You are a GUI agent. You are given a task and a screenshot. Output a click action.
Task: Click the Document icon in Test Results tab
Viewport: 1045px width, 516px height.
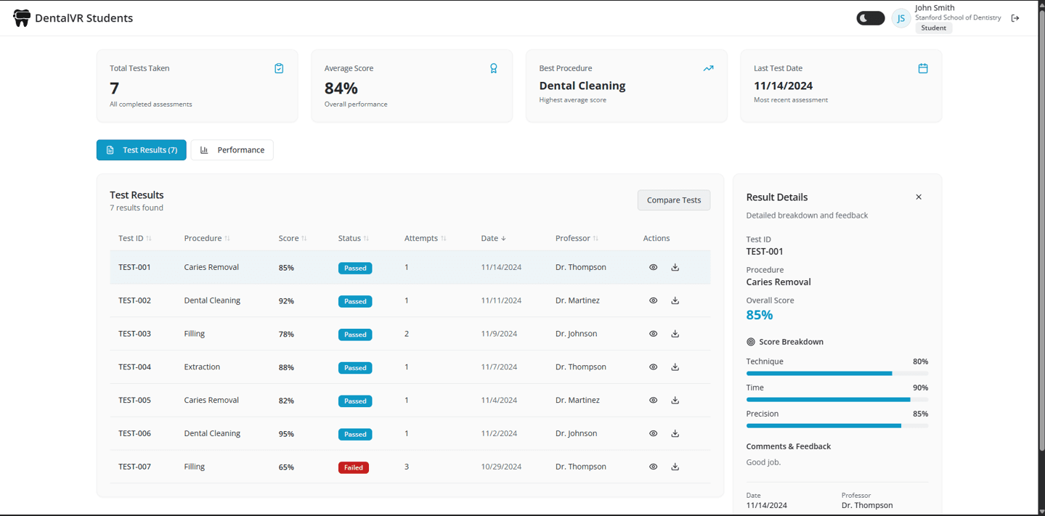(110, 150)
